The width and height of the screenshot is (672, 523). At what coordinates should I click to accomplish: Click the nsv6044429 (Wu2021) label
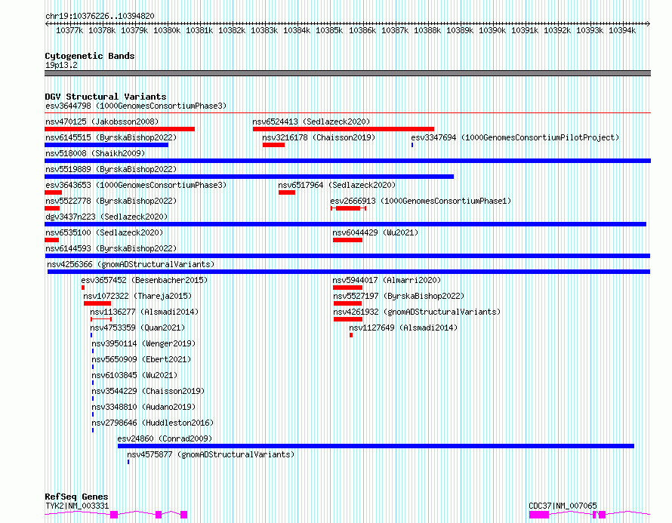[x=375, y=232]
